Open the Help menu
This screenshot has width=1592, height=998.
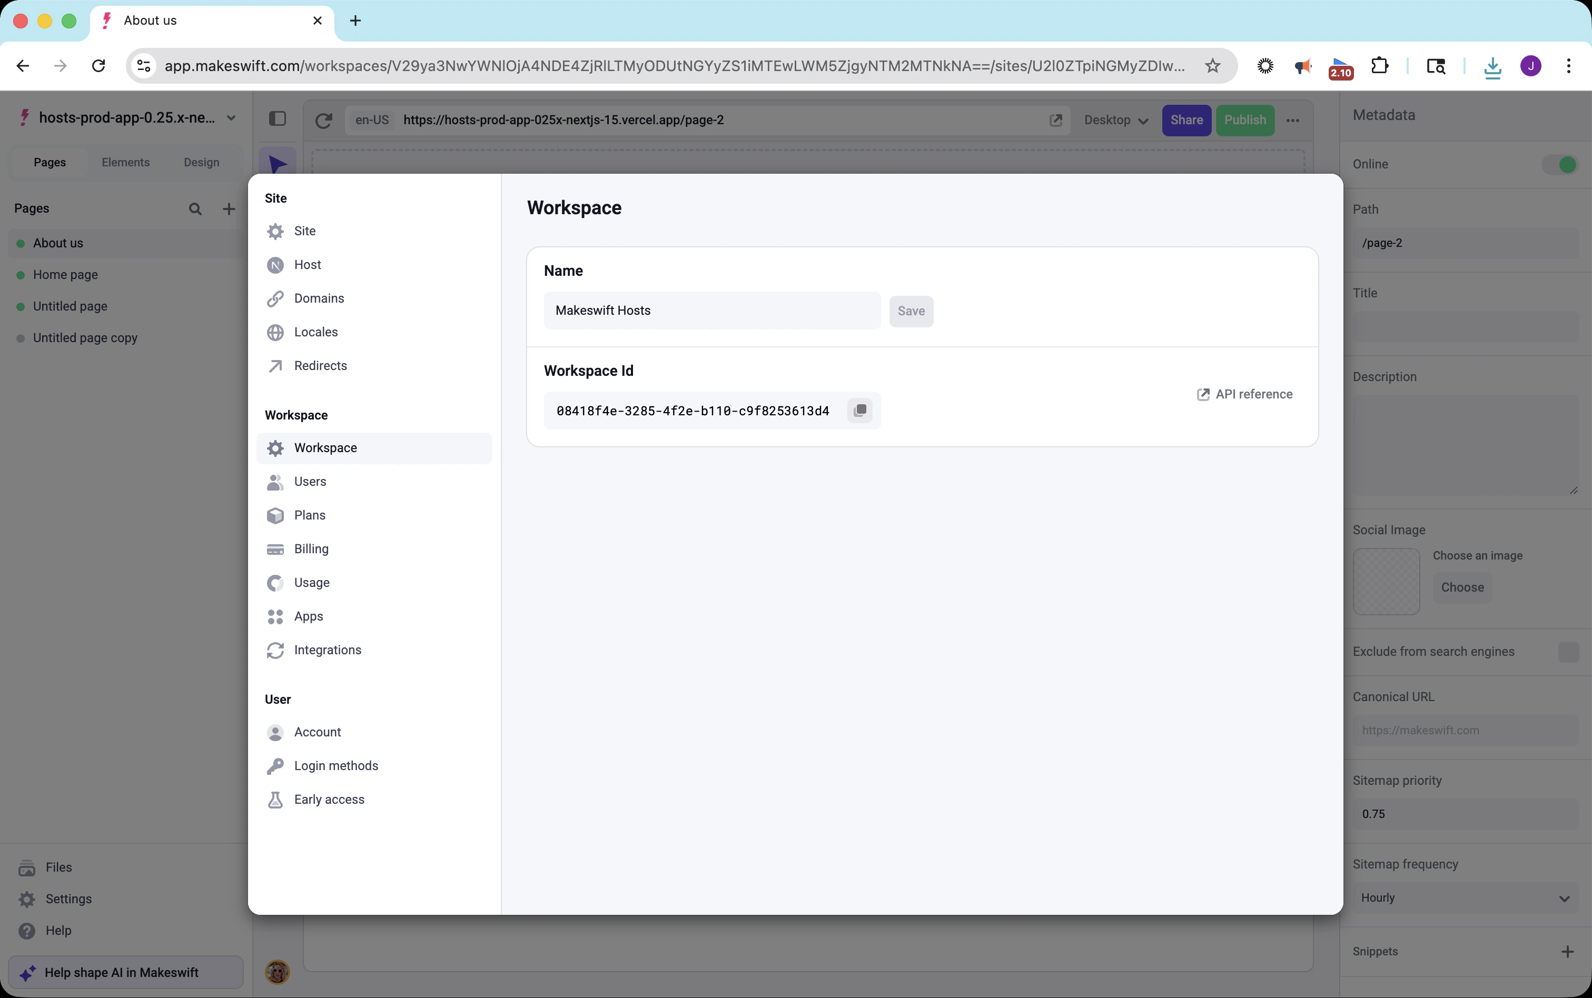58,931
